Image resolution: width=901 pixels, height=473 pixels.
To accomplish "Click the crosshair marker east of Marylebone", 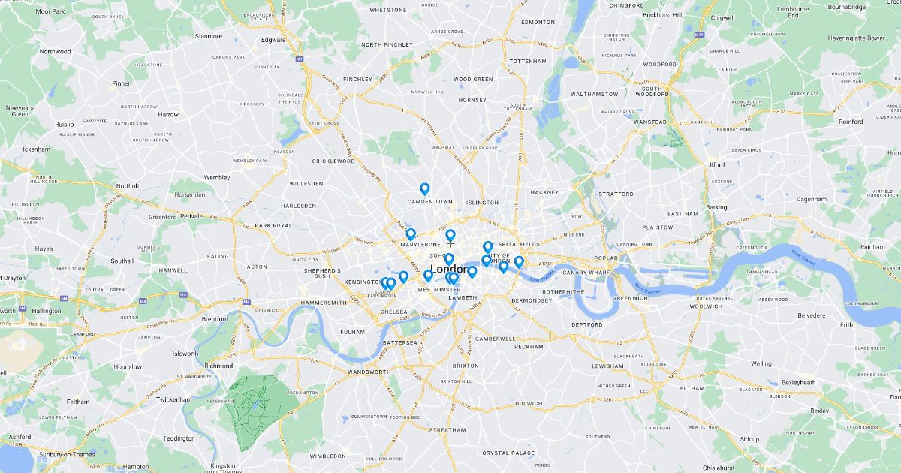I will (450, 244).
